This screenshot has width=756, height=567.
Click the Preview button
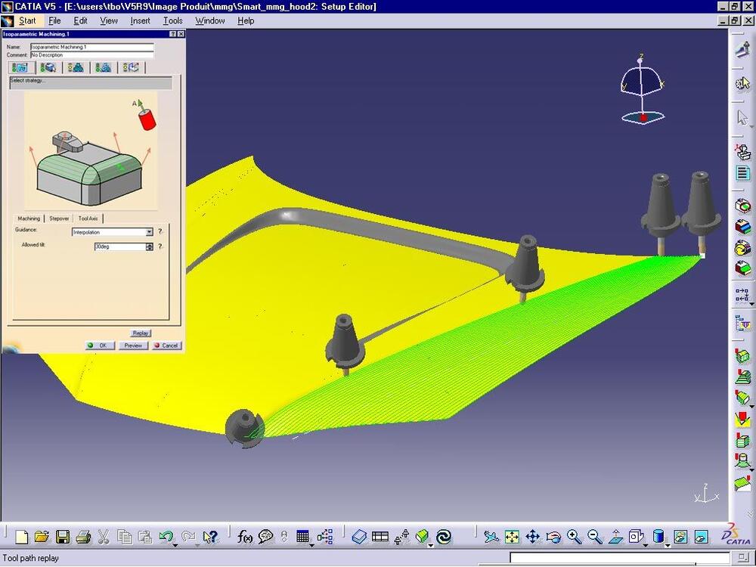tap(132, 345)
